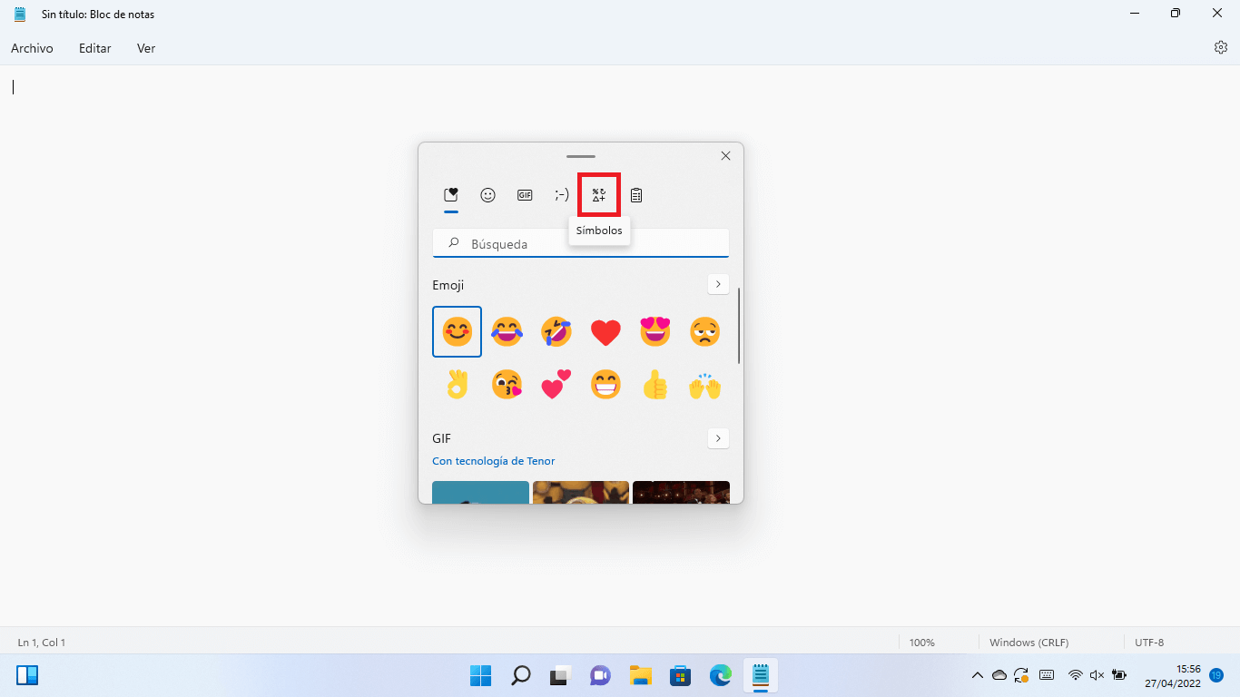Click the touch keyboard tray icon
1240x697 pixels.
(x=1046, y=675)
